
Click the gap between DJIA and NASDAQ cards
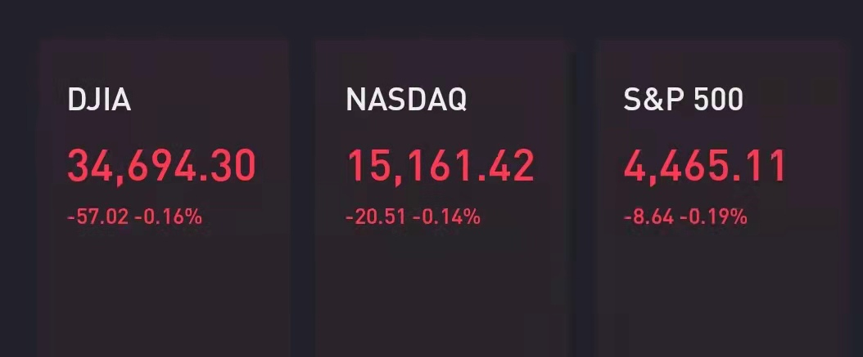303,198
